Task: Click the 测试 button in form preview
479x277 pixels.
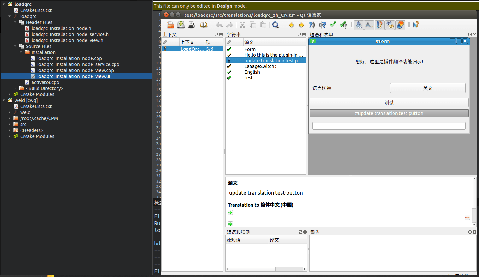Action: [x=389, y=103]
